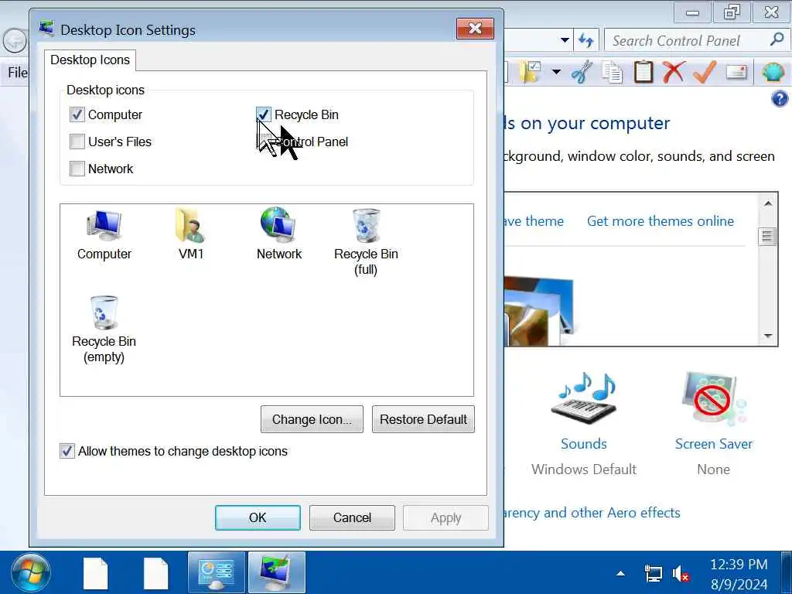Image resolution: width=792 pixels, height=594 pixels.
Task: Click the muted volume tray icon
Action: point(681,574)
